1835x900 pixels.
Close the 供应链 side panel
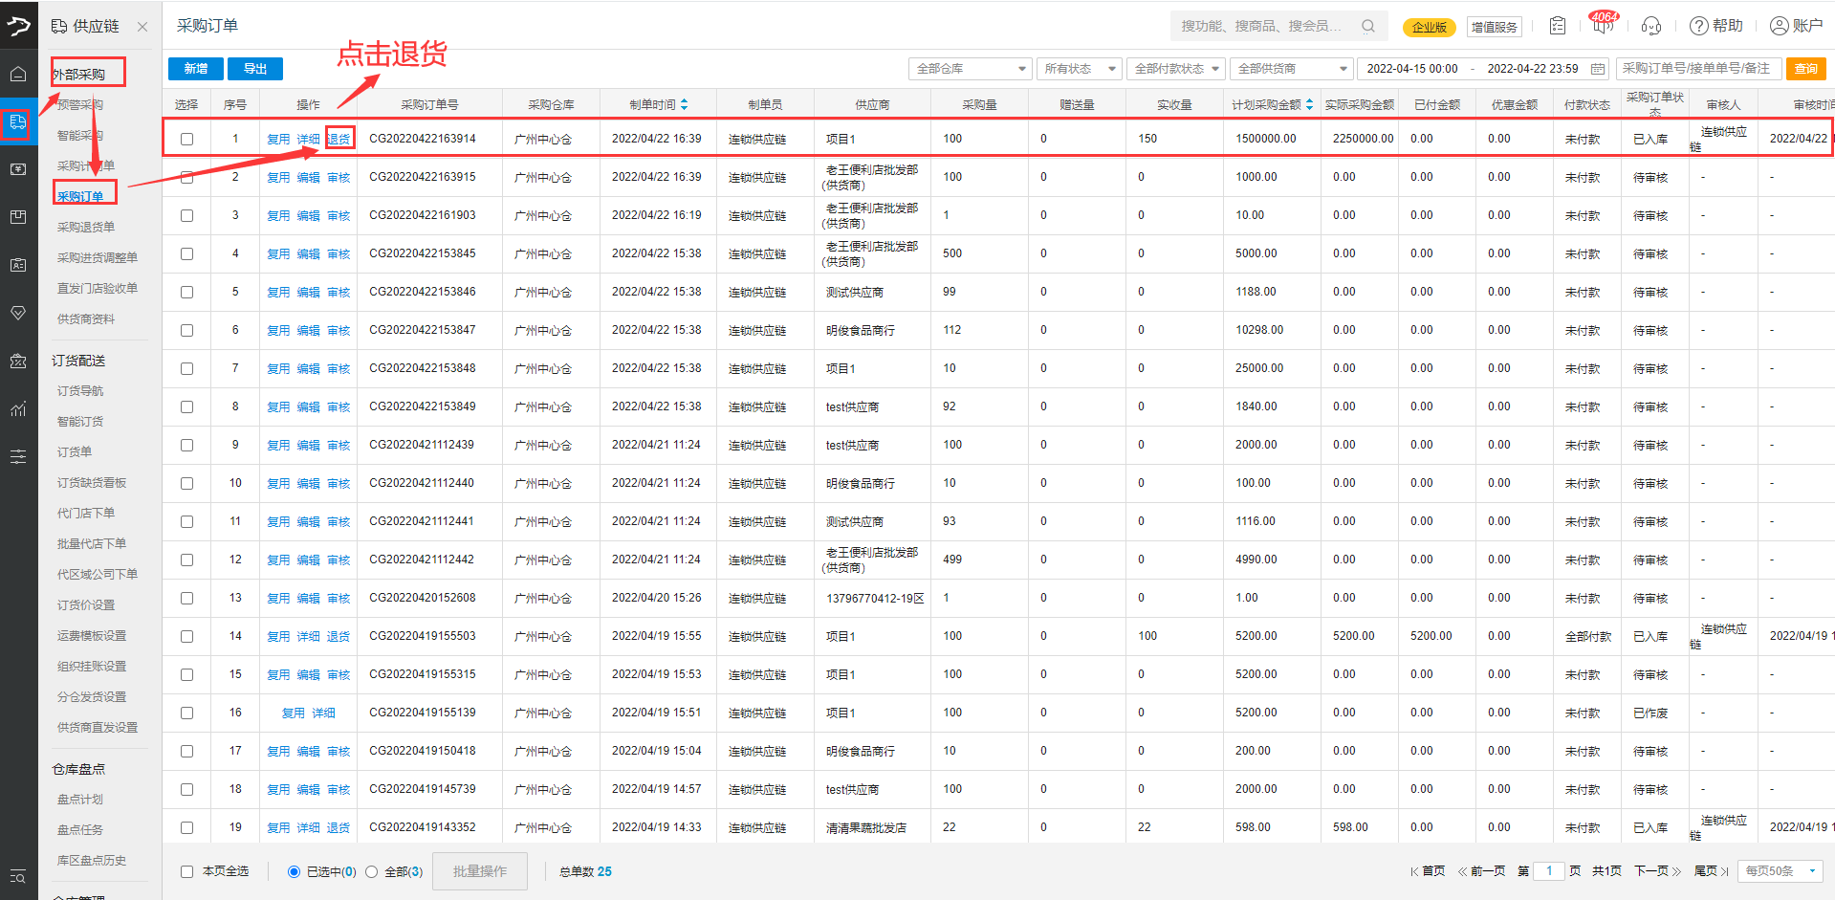(142, 27)
